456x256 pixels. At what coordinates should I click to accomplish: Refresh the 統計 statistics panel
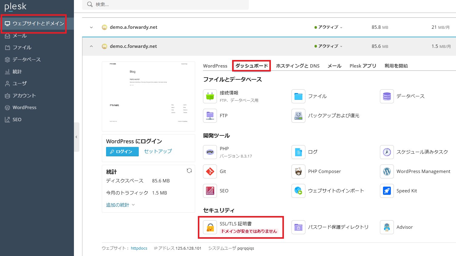[189, 171]
